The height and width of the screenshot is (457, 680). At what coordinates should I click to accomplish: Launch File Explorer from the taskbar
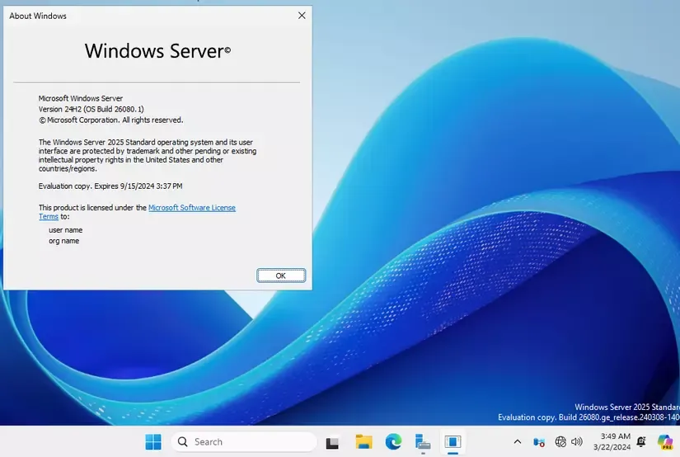click(x=363, y=442)
